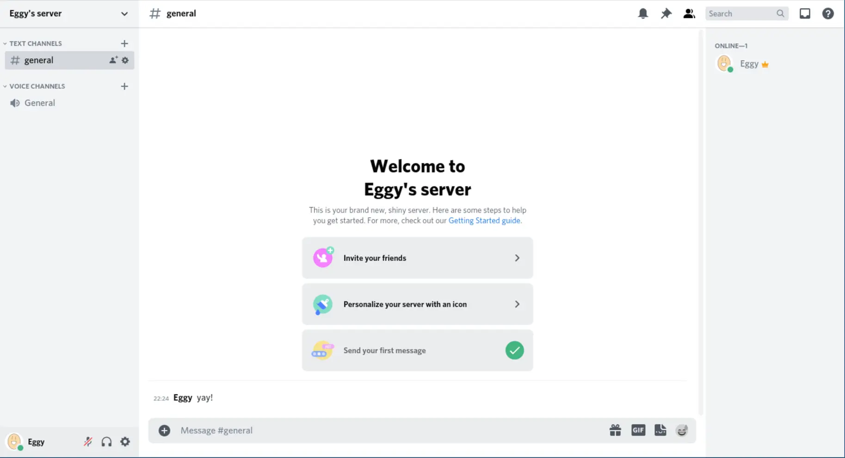The image size is (845, 458).
Task: Show pinned messages
Action: pos(666,13)
